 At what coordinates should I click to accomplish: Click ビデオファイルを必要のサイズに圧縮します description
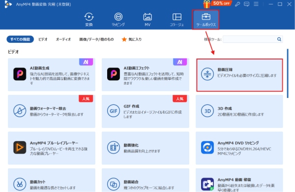coord(247,75)
